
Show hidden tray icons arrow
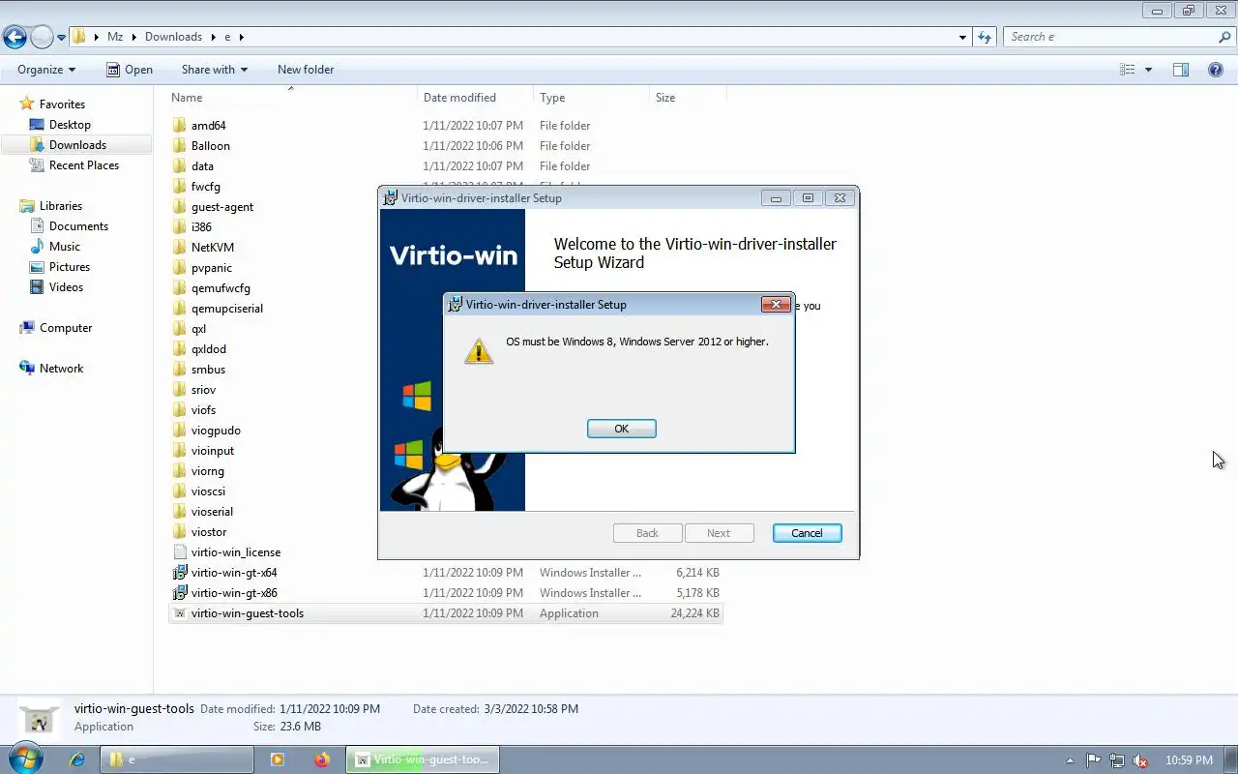[1070, 760]
